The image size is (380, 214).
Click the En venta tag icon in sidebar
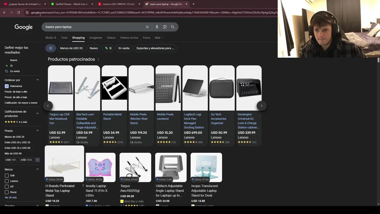(x=7, y=71)
